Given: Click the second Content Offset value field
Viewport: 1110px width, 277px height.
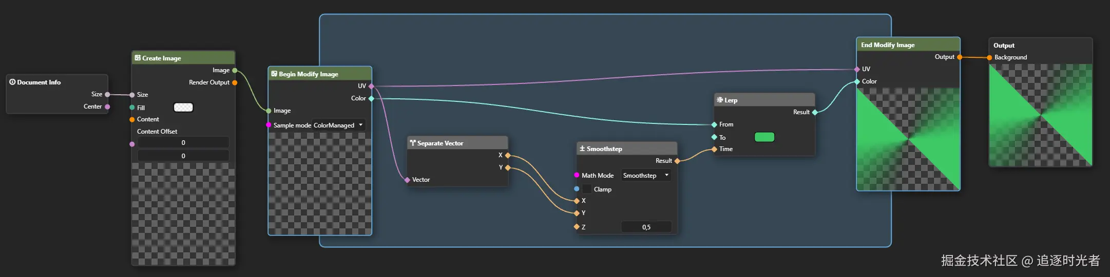Looking at the screenshot, I should [x=183, y=156].
